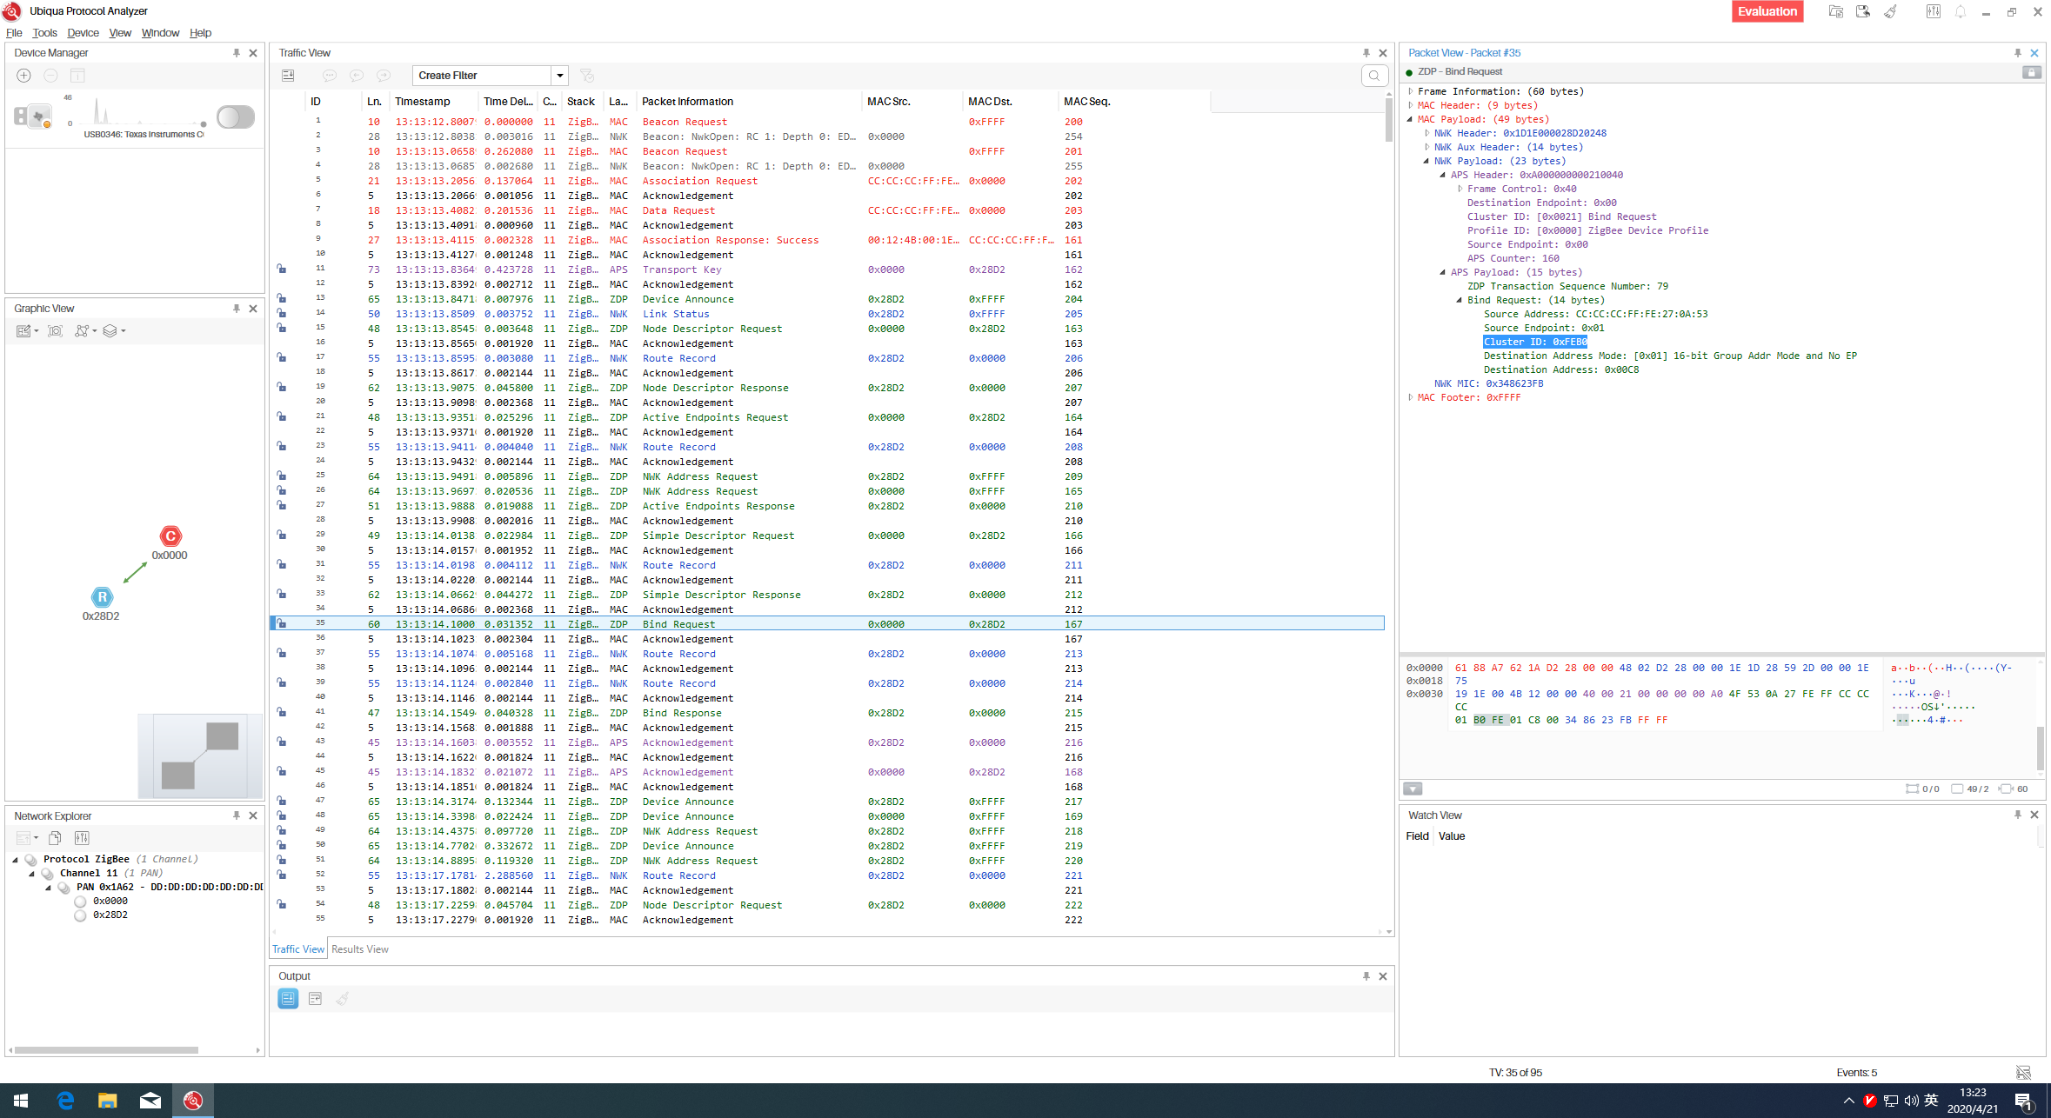Toggle the Protocol ZigBee filter bubble
Viewport: 2051px width, 1118px height.
30,860
